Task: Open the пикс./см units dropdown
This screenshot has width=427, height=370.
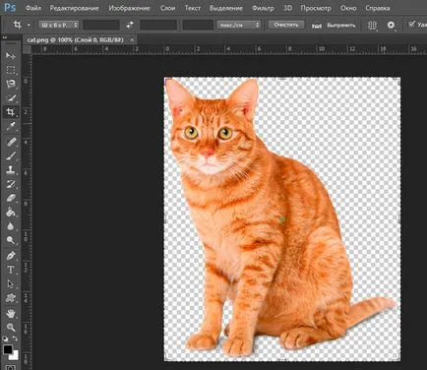Action: (238, 25)
